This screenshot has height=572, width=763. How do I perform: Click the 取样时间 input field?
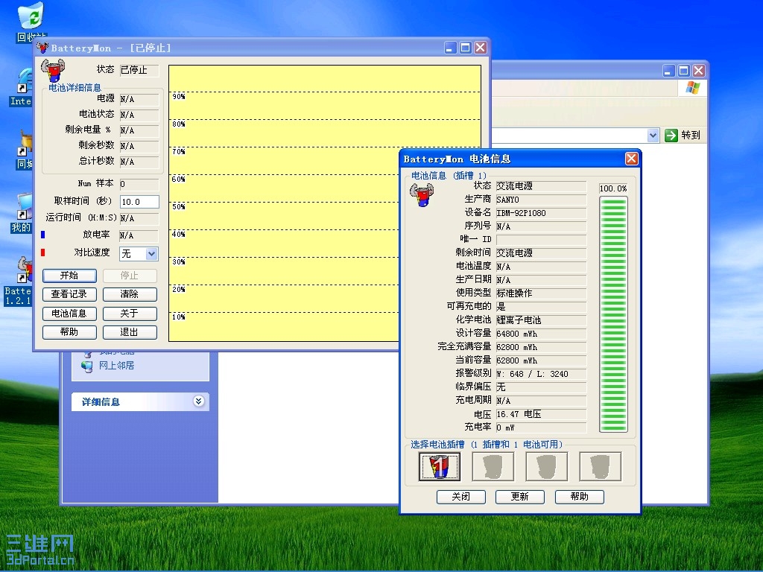tap(139, 202)
